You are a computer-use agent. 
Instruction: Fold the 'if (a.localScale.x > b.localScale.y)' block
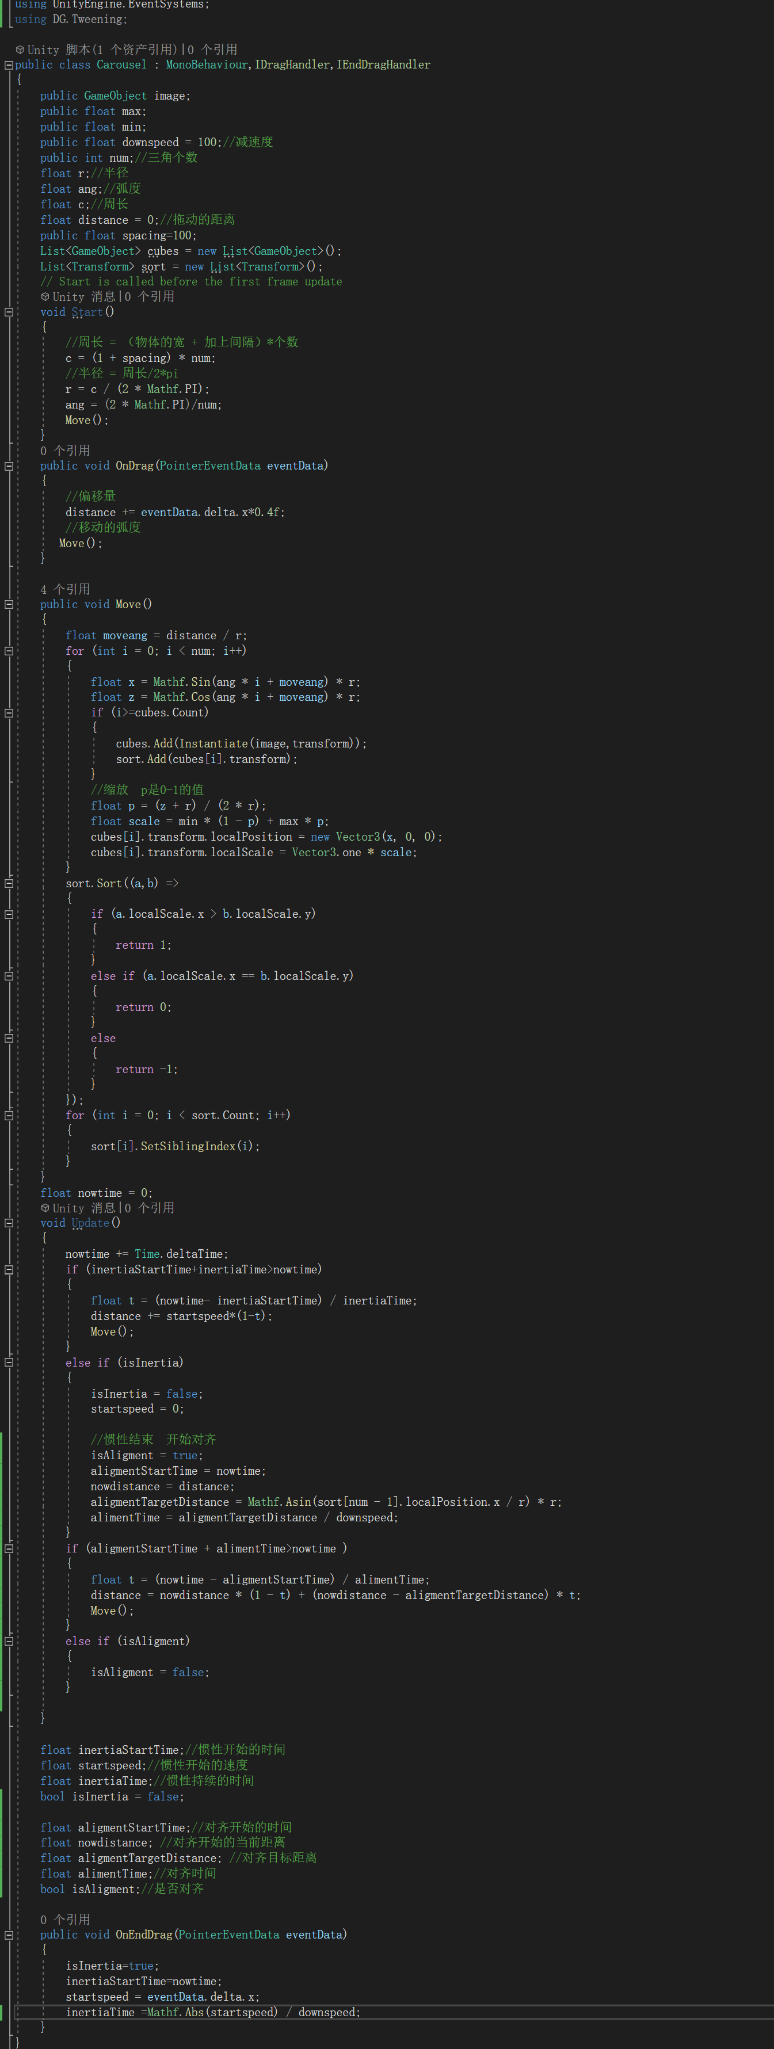click(9, 914)
